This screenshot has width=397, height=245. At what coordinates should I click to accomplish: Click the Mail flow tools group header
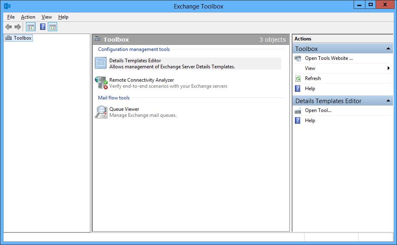click(x=114, y=98)
